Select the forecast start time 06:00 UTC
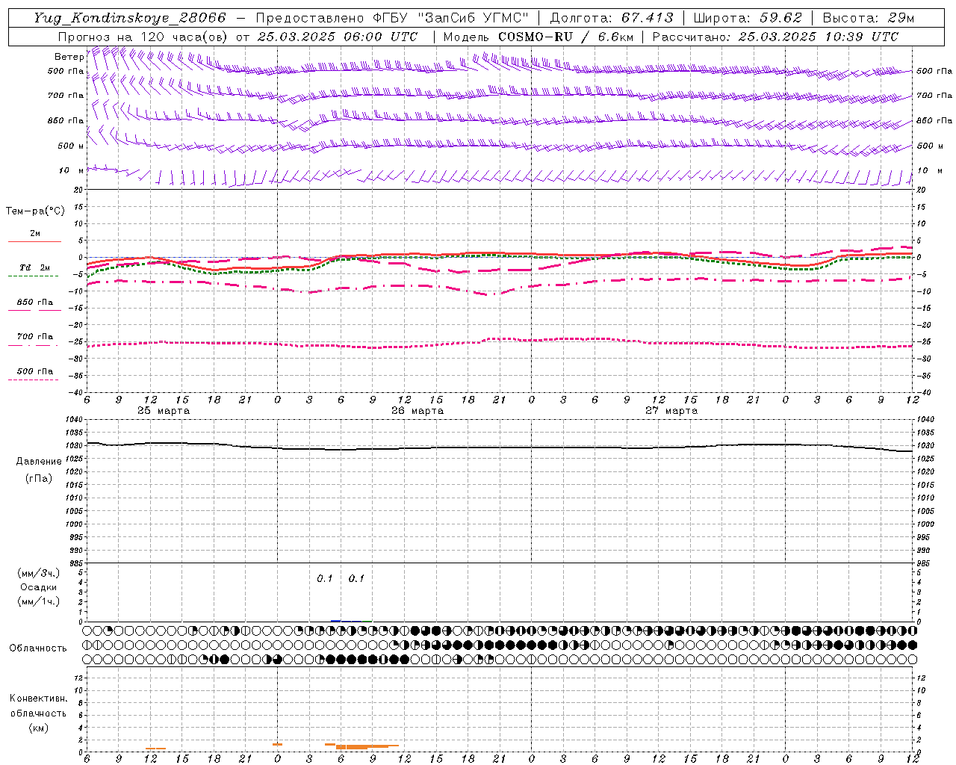The height and width of the screenshot is (765, 956). coord(382,37)
